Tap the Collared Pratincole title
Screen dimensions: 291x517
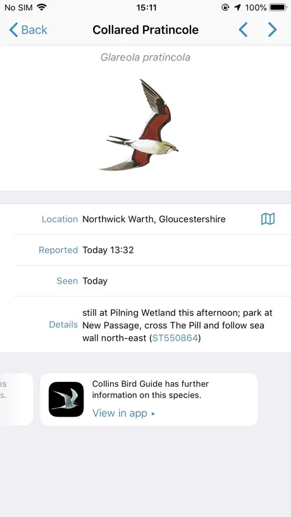[x=145, y=30]
